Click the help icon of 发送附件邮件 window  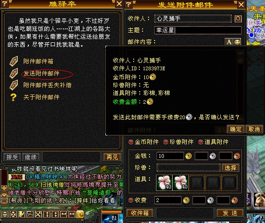pos(129,4)
